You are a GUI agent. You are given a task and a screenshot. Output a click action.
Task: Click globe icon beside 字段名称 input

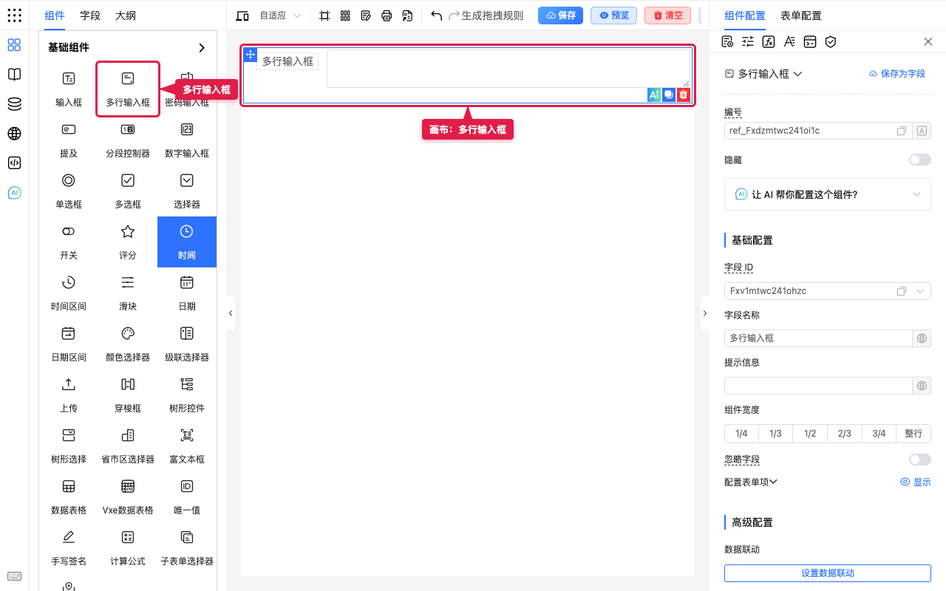922,338
